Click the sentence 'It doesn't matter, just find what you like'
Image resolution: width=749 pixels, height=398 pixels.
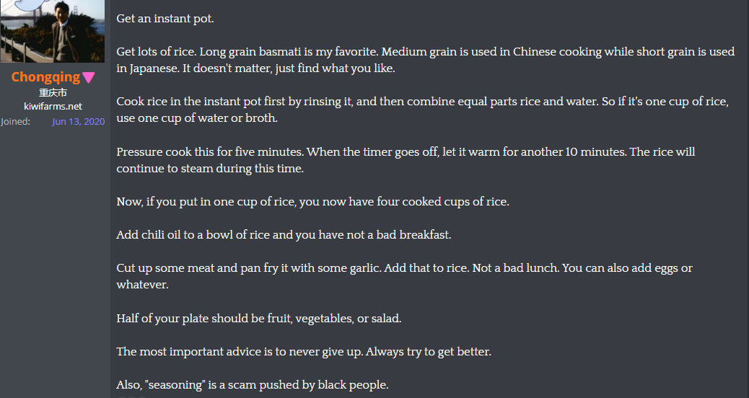pyautogui.click(x=288, y=68)
